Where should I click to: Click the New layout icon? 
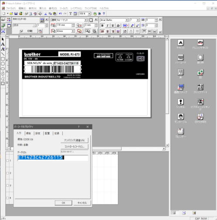click(x=4, y=14)
